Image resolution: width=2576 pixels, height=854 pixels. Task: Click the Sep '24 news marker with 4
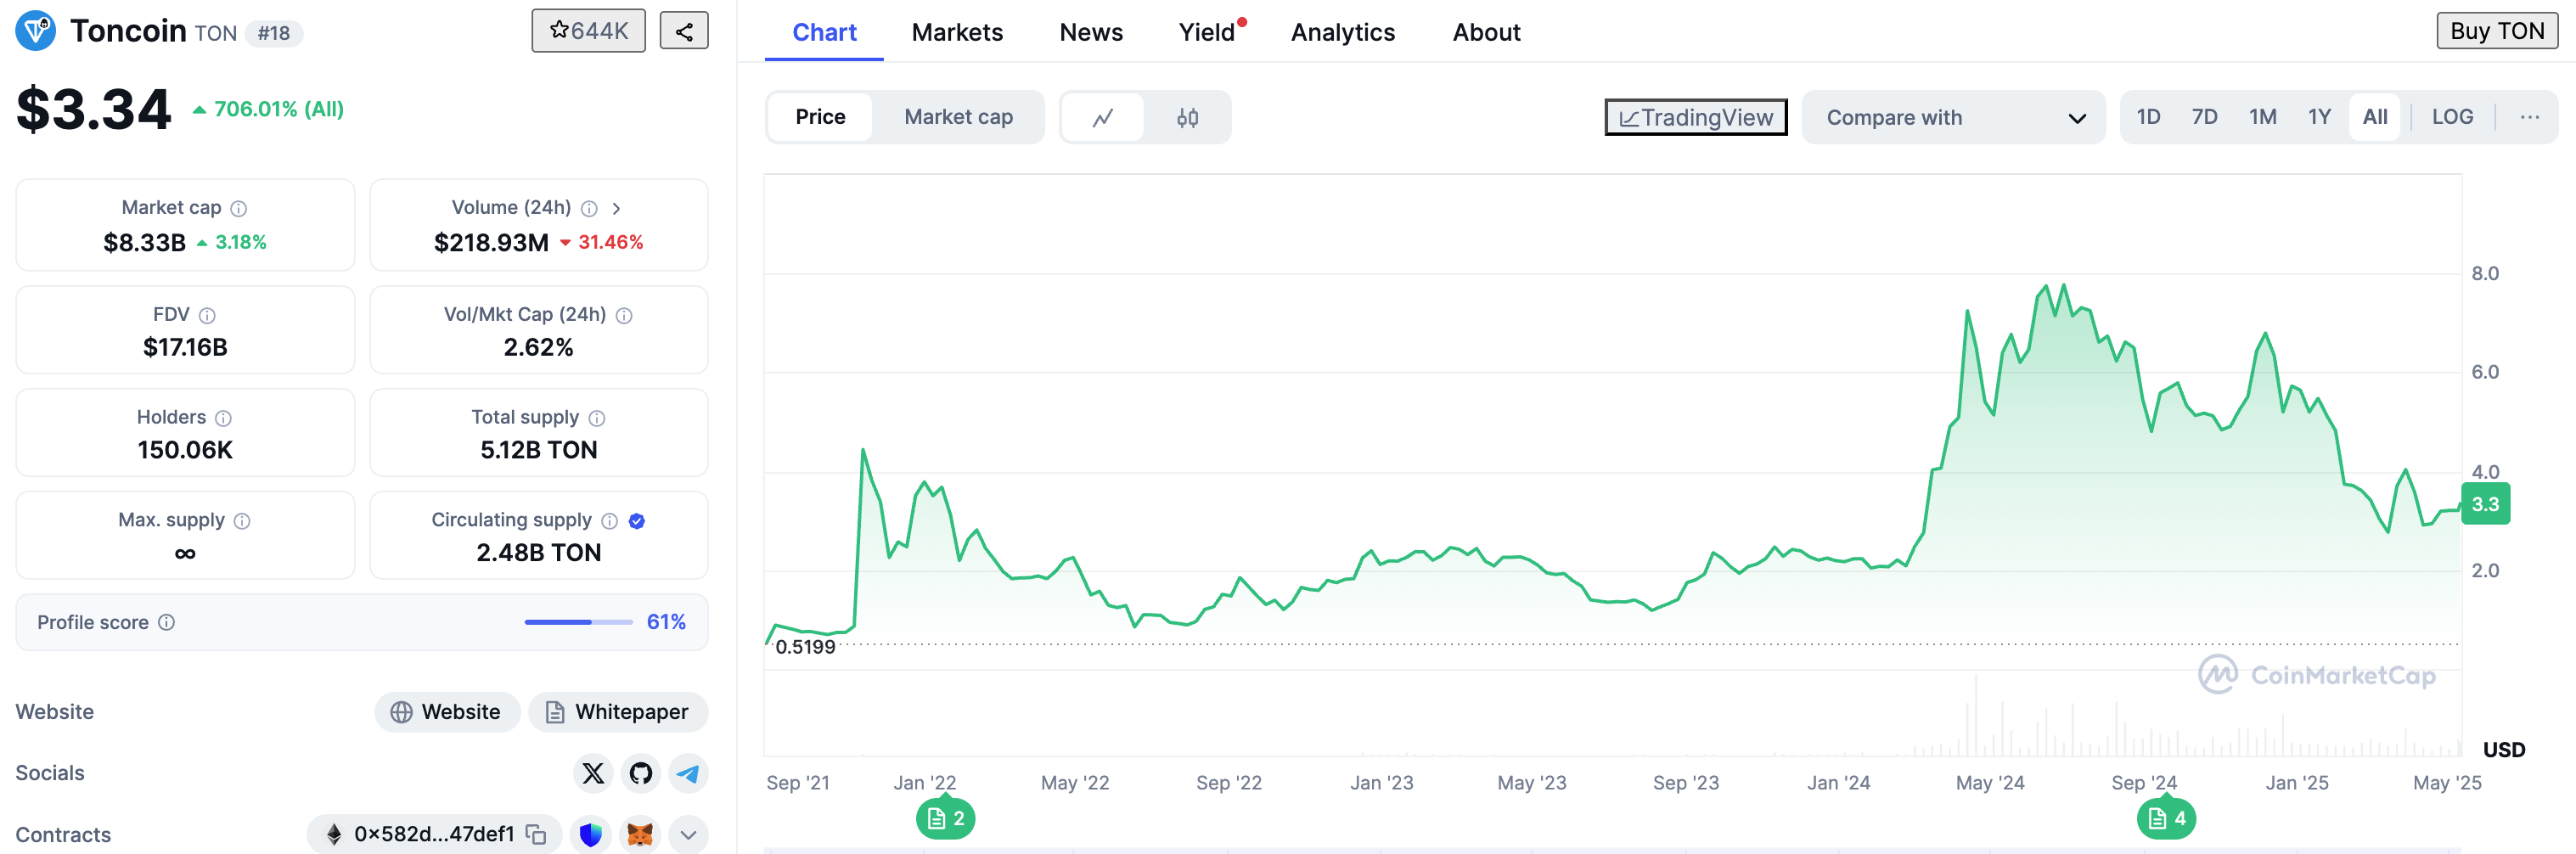pos(2166,819)
